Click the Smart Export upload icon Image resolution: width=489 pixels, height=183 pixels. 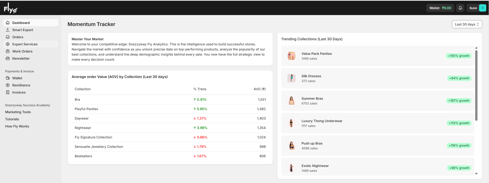[x=8, y=30]
